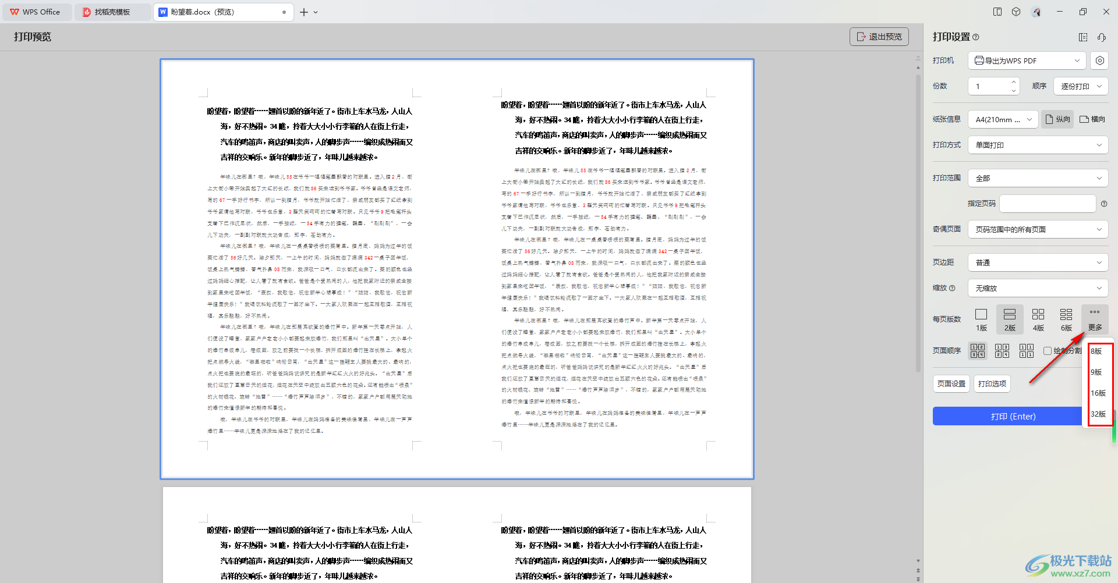Set paper orientation to 纵向
1118x583 pixels.
click(1057, 119)
